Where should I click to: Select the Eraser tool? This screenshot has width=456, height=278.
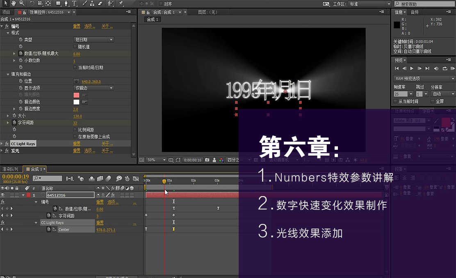point(100,4)
